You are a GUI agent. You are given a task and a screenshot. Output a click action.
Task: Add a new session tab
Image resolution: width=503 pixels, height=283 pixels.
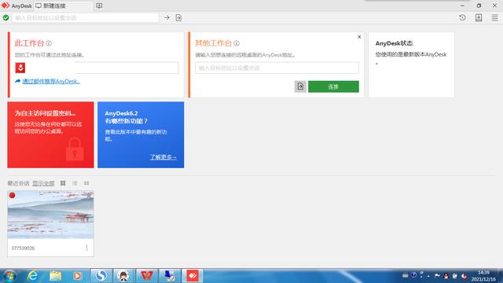tap(99, 6)
